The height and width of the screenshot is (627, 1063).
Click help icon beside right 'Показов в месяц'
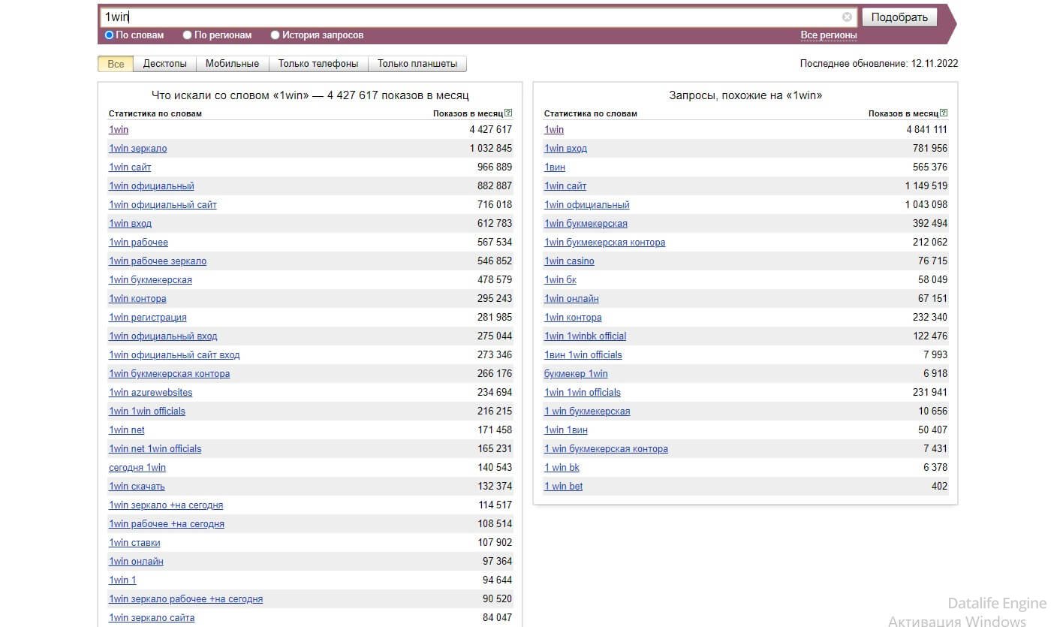[944, 113]
